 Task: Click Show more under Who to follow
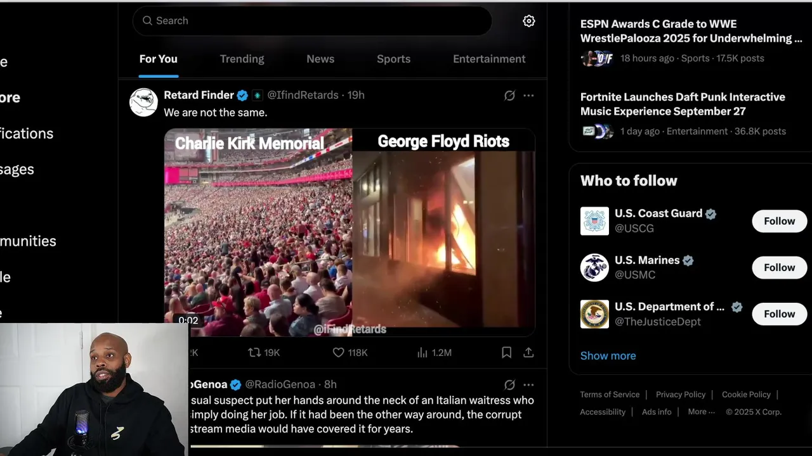pyautogui.click(x=608, y=356)
